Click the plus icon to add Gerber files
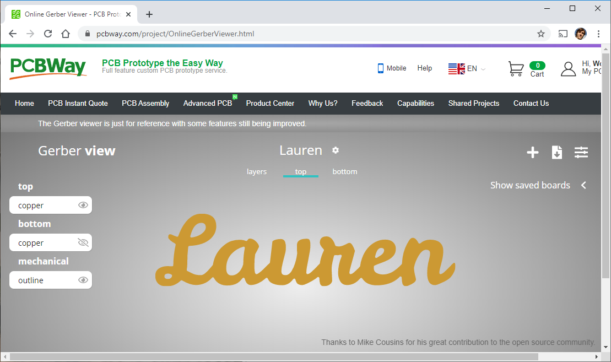The height and width of the screenshot is (362, 611). tap(533, 153)
